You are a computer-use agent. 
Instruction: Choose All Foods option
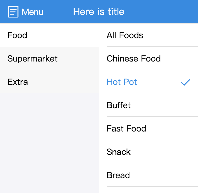click(x=125, y=35)
